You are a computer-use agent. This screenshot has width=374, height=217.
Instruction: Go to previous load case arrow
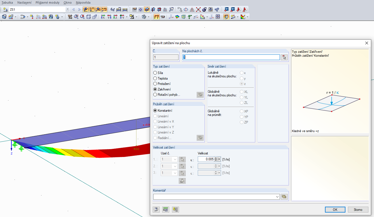(73, 9)
